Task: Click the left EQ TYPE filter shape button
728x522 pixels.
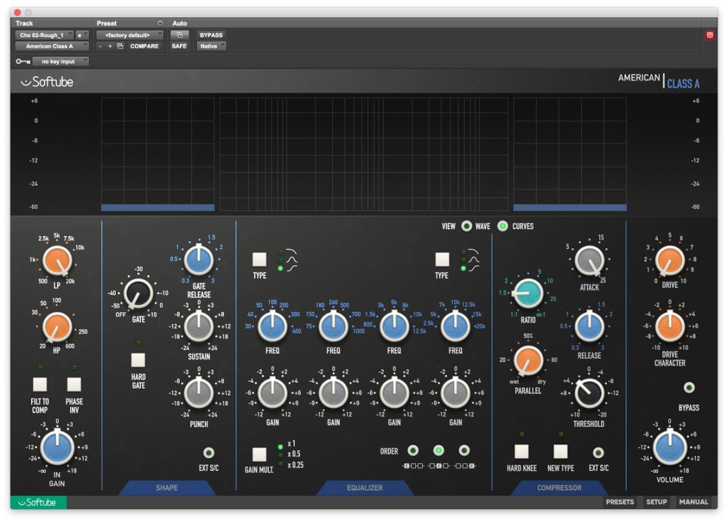Action: pos(259,259)
